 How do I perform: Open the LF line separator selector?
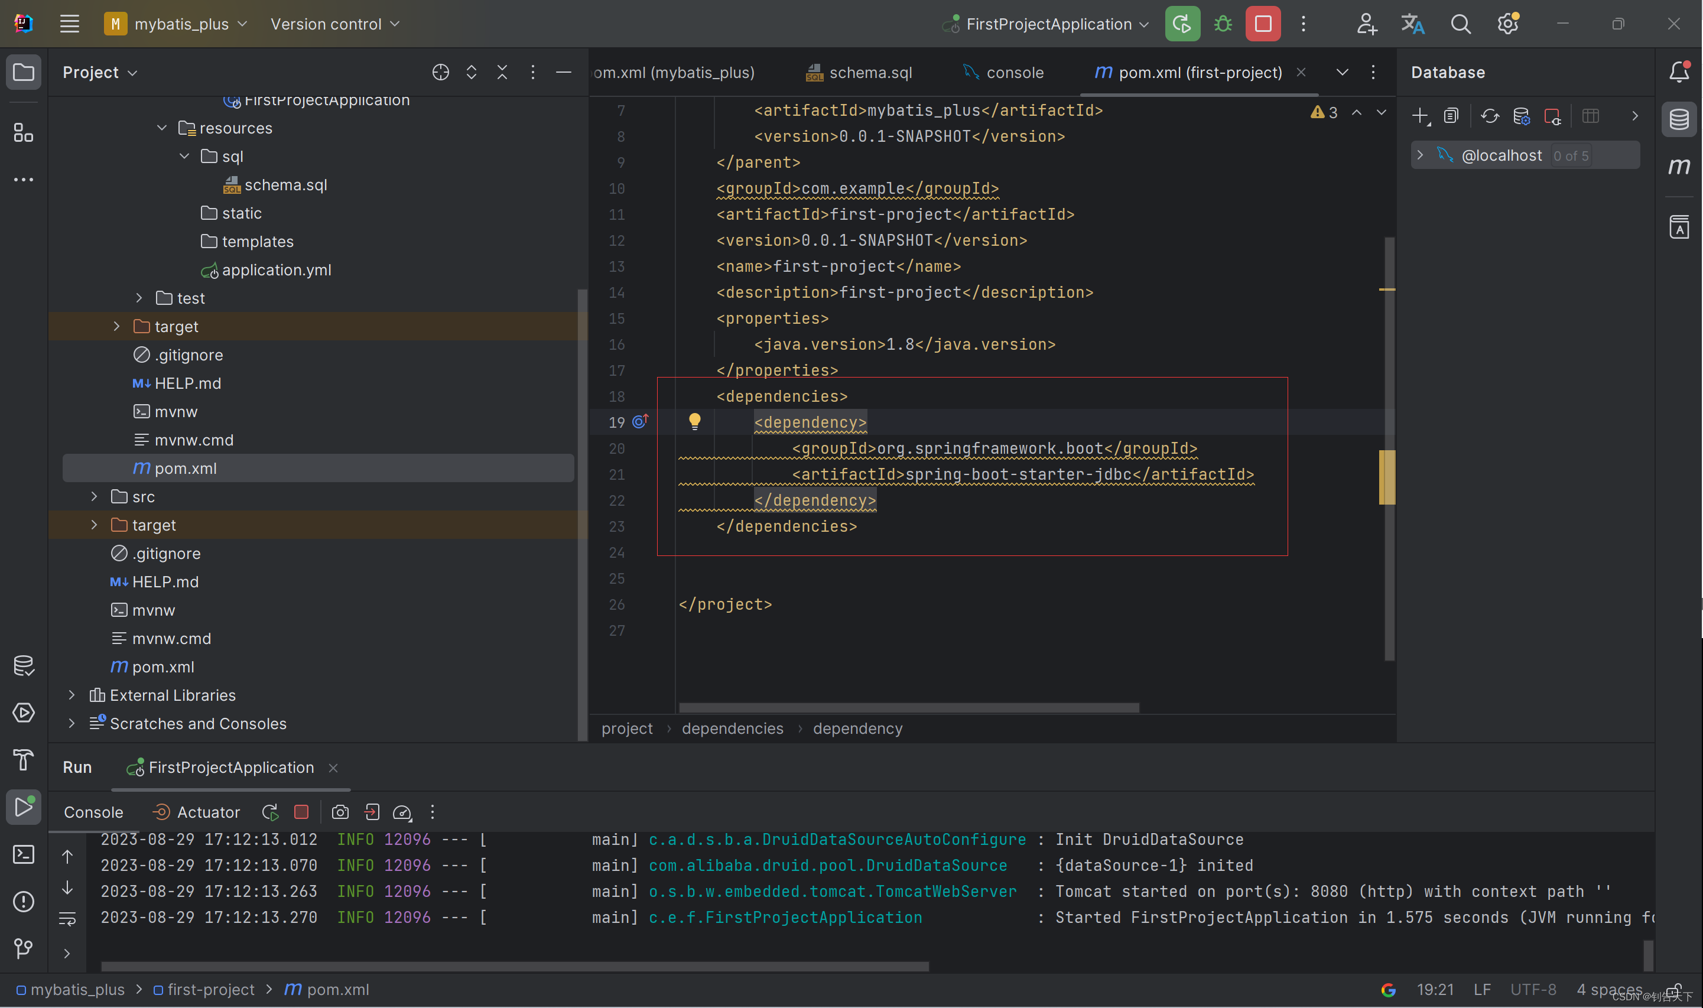[1482, 990]
